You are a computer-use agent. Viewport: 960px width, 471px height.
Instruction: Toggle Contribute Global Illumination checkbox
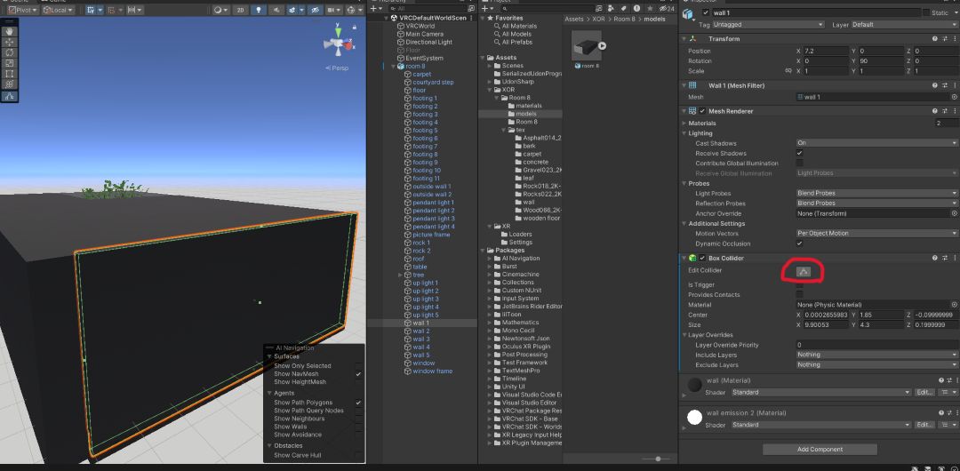click(x=800, y=163)
